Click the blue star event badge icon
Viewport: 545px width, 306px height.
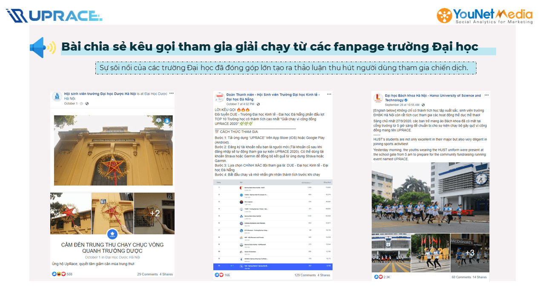click(112, 234)
